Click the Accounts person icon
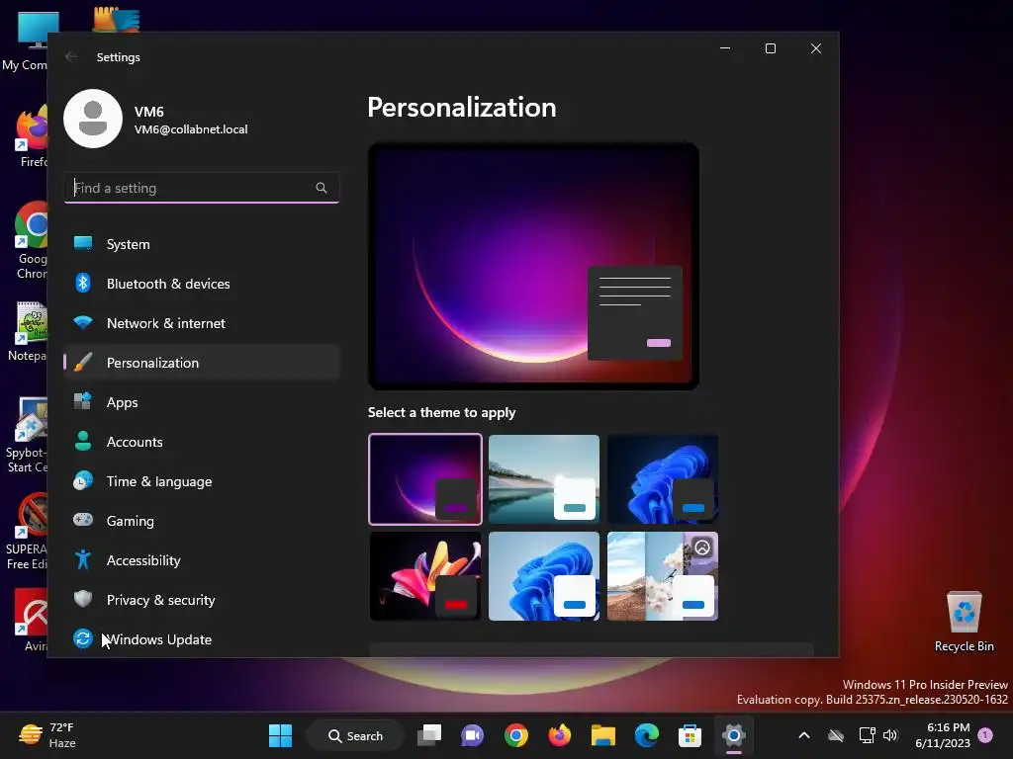Image resolution: width=1013 pixels, height=759 pixels. [x=83, y=441]
